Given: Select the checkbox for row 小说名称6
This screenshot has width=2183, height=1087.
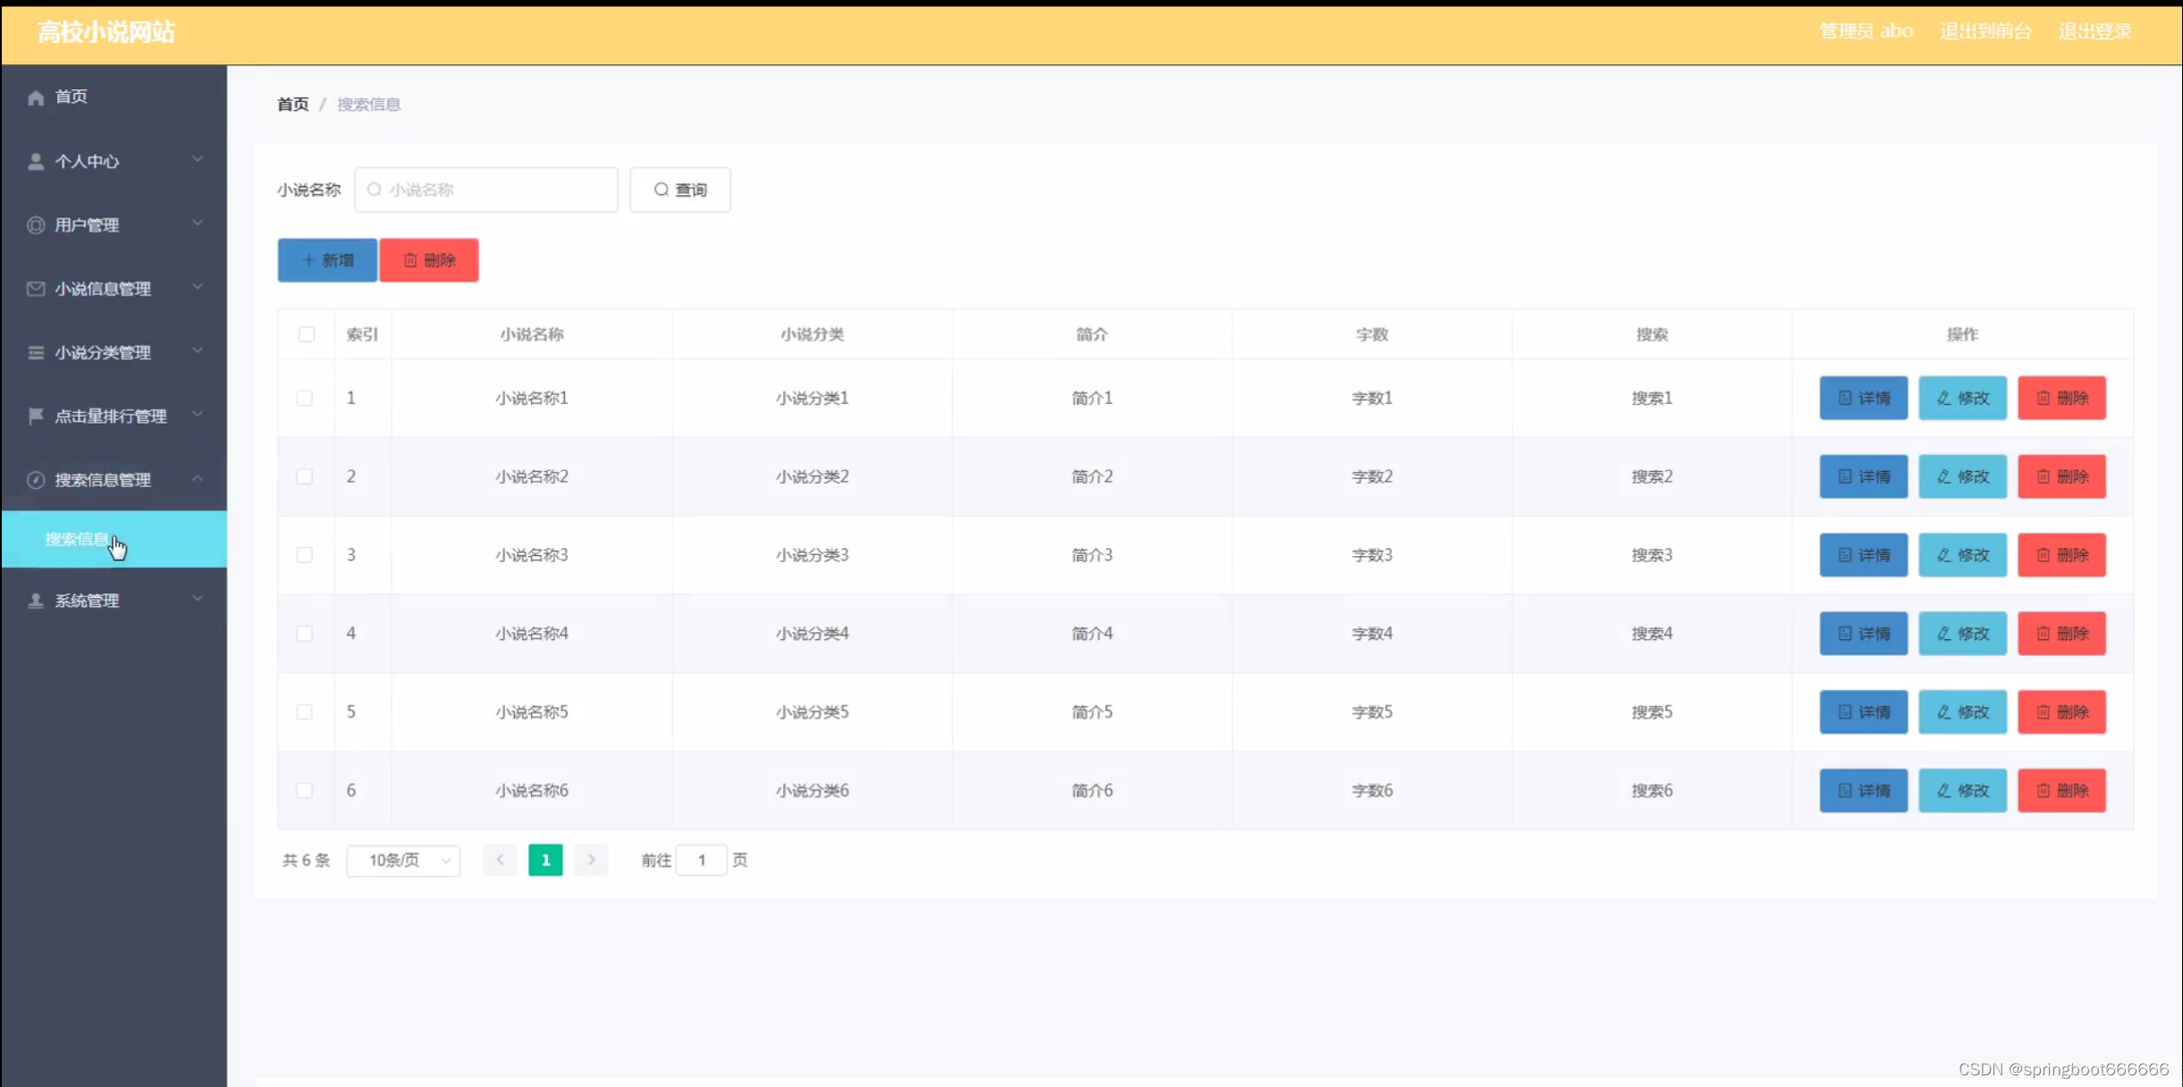Looking at the screenshot, I should click(305, 790).
